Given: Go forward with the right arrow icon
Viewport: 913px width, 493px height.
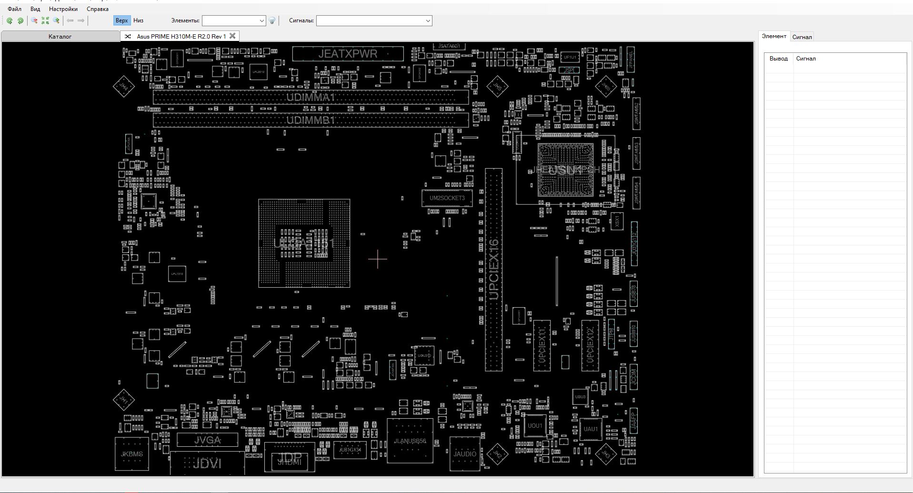Looking at the screenshot, I should coord(81,20).
